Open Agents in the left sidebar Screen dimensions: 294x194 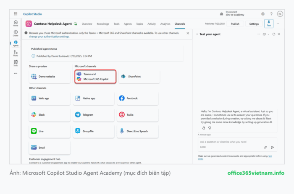coord(16,43)
